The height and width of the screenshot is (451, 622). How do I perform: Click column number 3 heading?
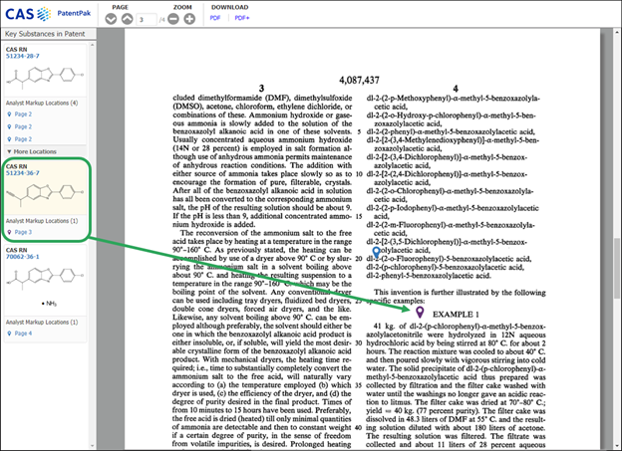point(261,88)
